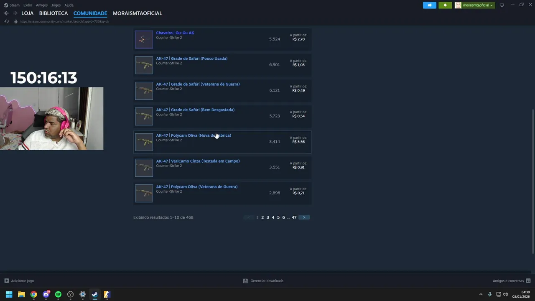Open the gear settings taskbar icon
The width and height of the screenshot is (535, 301).
(x=83, y=294)
